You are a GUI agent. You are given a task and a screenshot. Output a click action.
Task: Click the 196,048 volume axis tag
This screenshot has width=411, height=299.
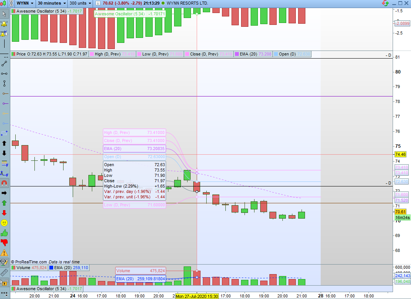(402, 281)
